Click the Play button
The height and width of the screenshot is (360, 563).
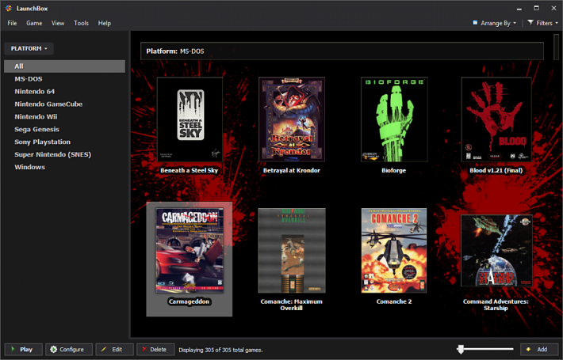[x=23, y=349]
